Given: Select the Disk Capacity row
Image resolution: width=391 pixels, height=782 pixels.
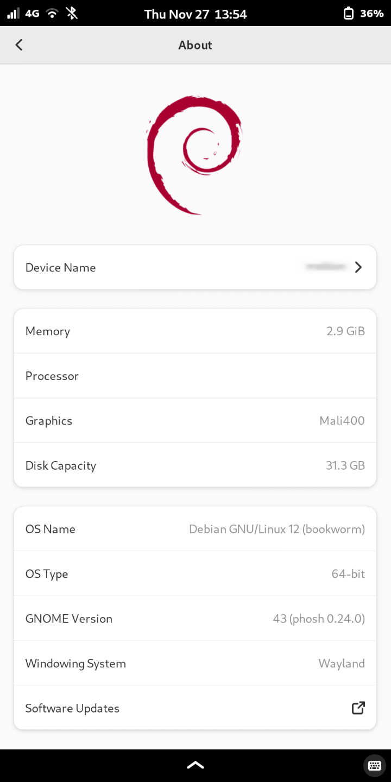Looking at the screenshot, I should pos(195,465).
